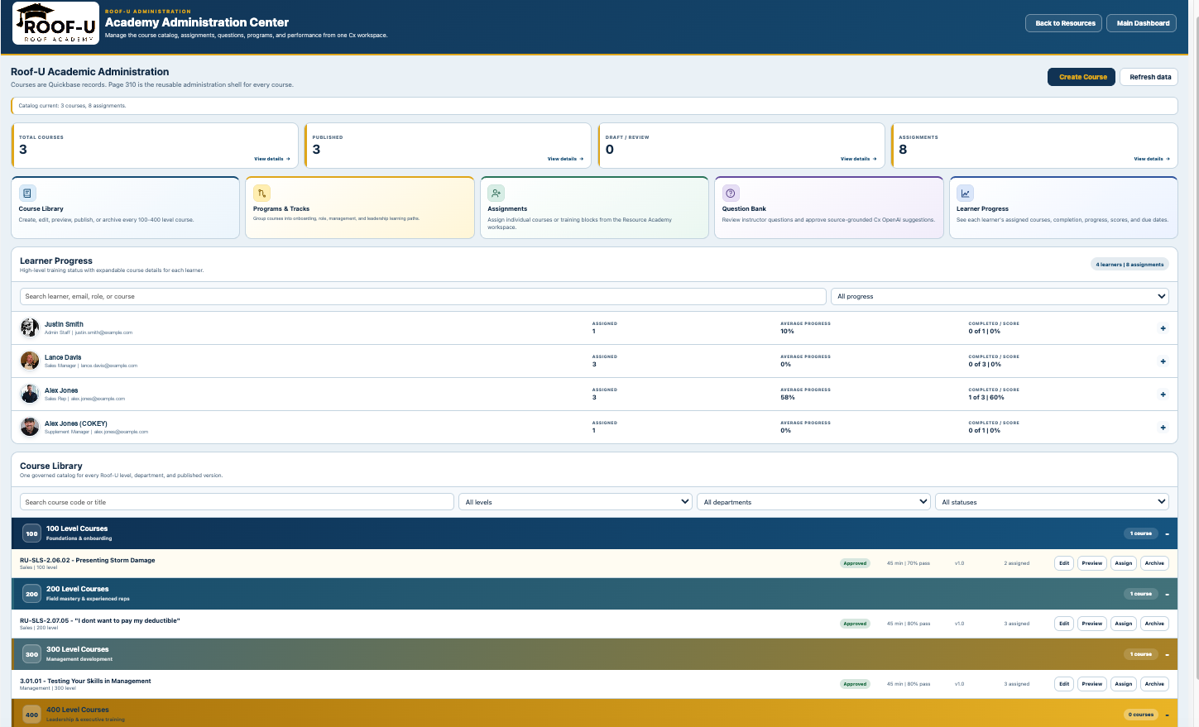Go to Main Dashboard
Viewport: 1199px width, 727px height.
point(1143,23)
